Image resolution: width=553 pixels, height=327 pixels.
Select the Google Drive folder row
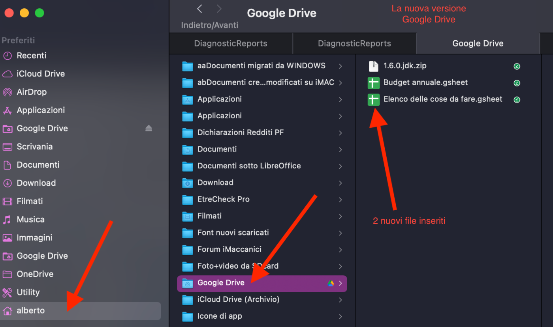[x=262, y=283]
